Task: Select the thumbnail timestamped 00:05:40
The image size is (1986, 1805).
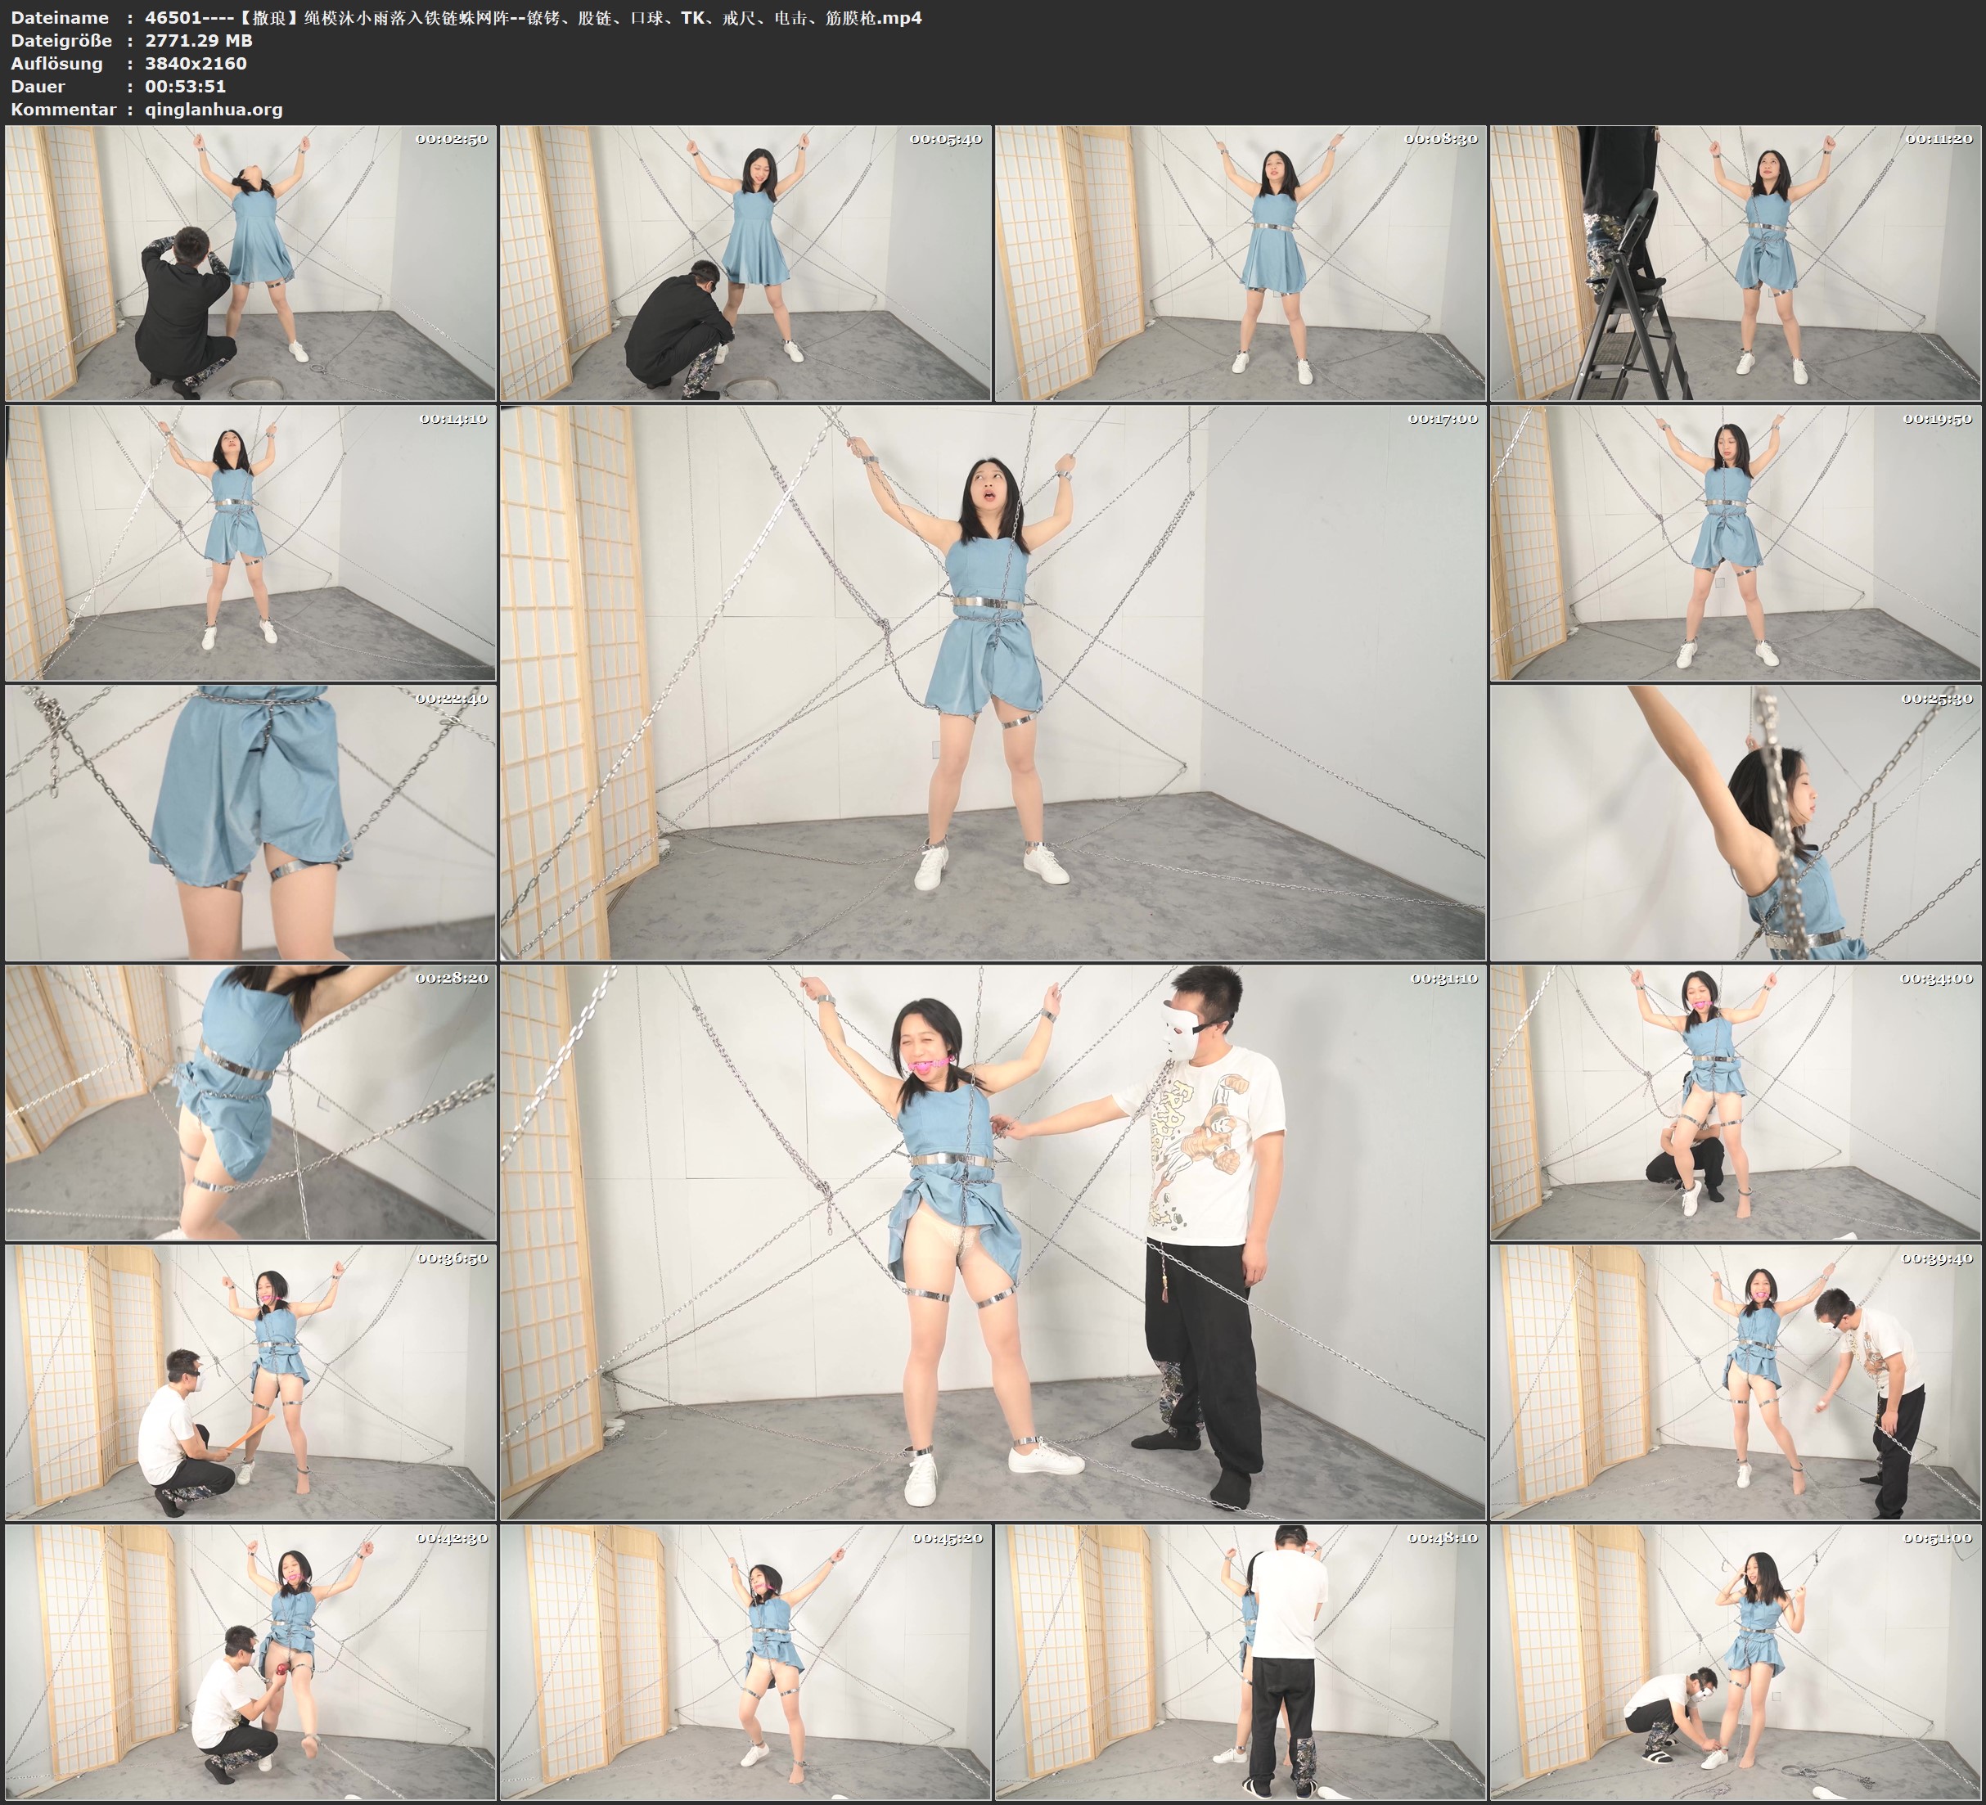Action: pyautogui.click(x=745, y=262)
